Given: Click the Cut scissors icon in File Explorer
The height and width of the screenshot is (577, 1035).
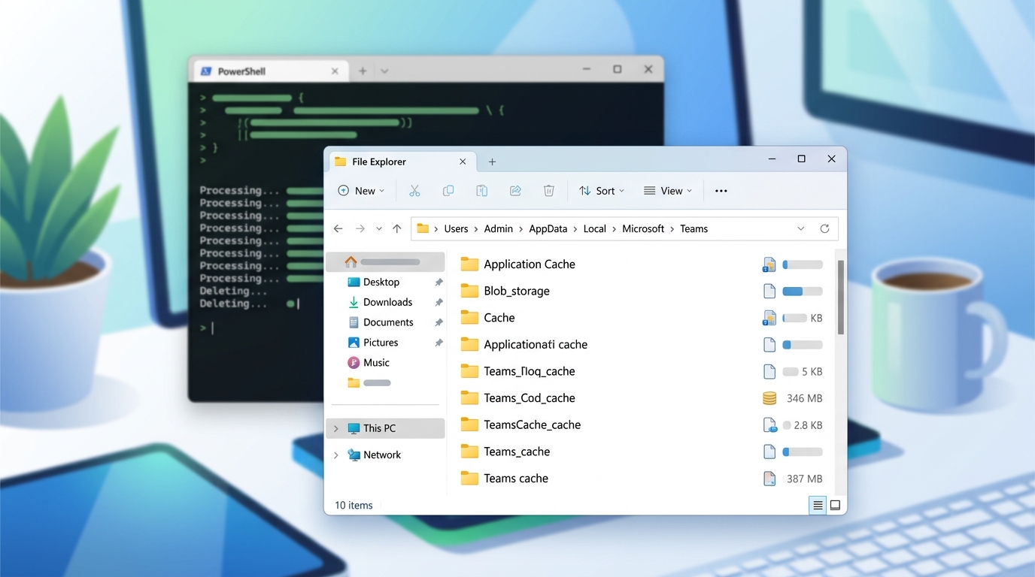Looking at the screenshot, I should pyautogui.click(x=414, y=191).
